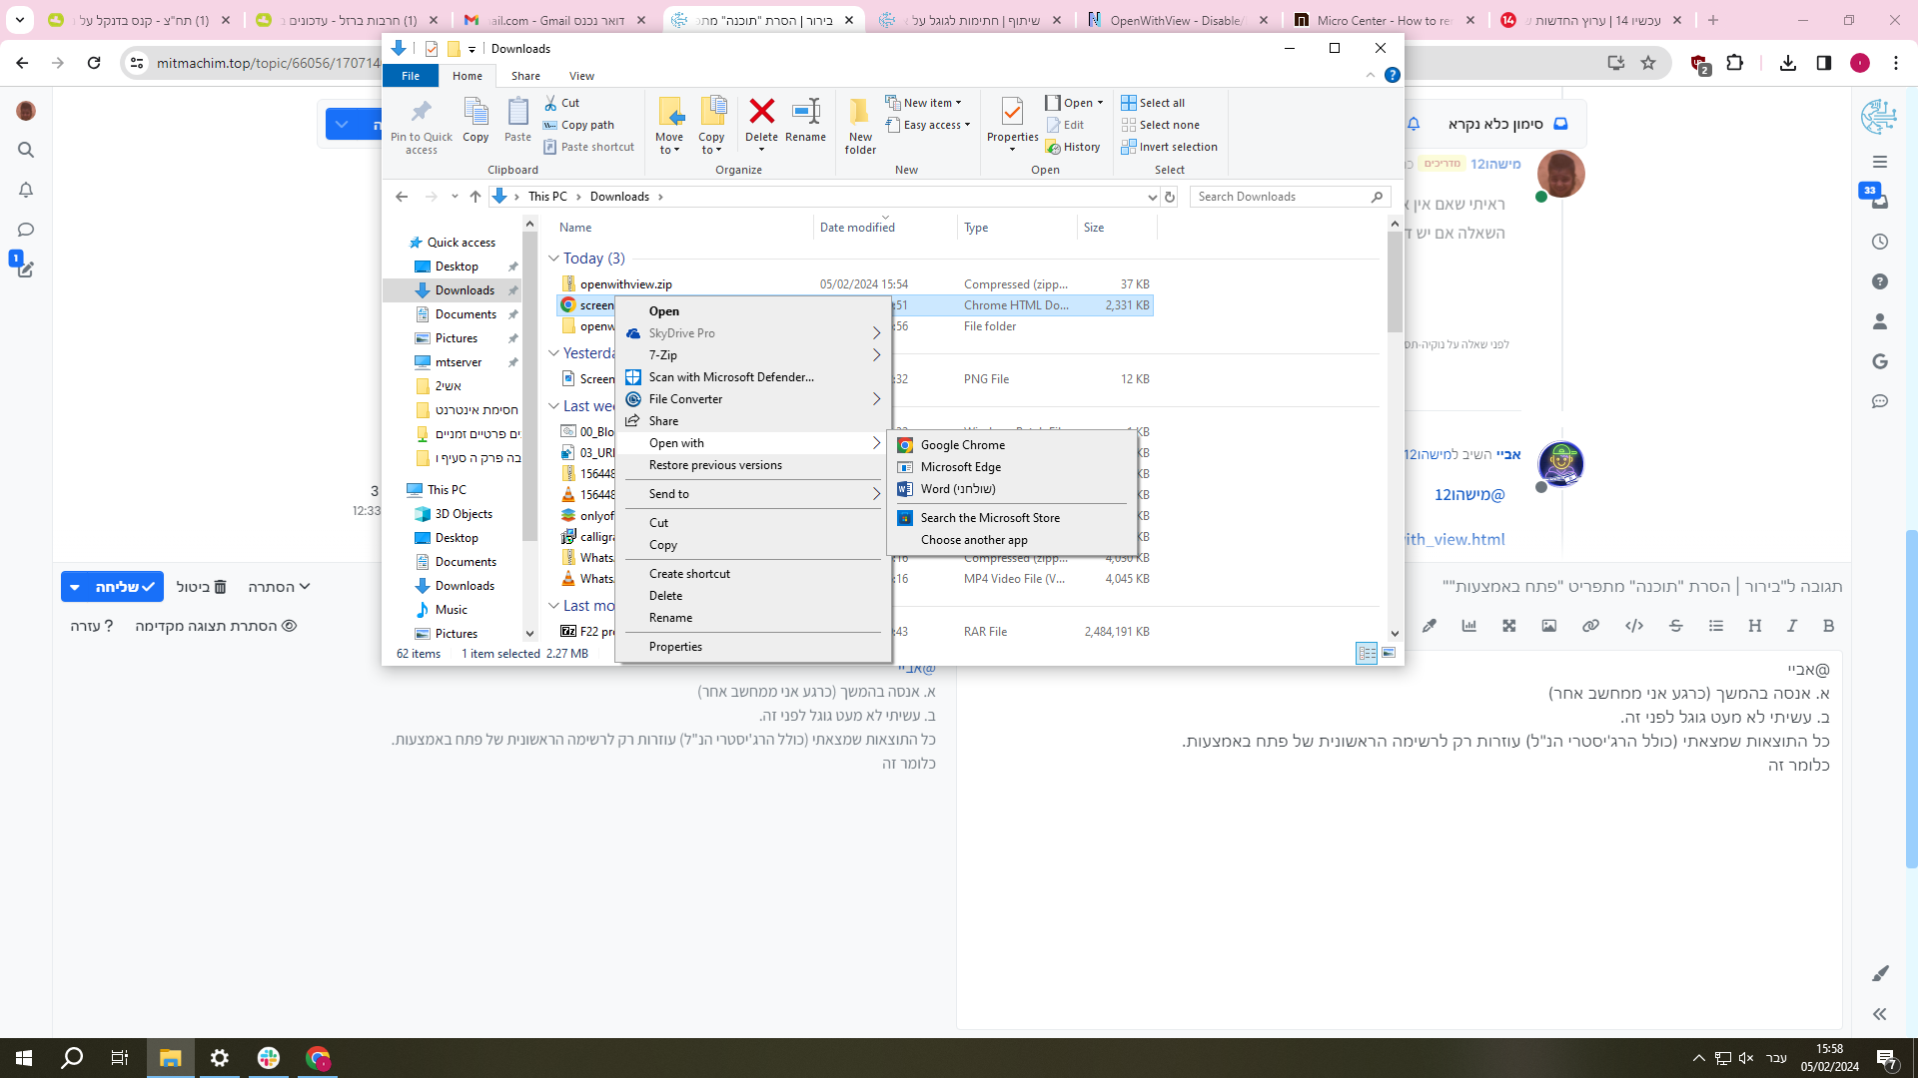This screenshot has height=1078, width=1918.
Task: Choose Google Chrome in Open with submenu
Action: point(1011,445)
